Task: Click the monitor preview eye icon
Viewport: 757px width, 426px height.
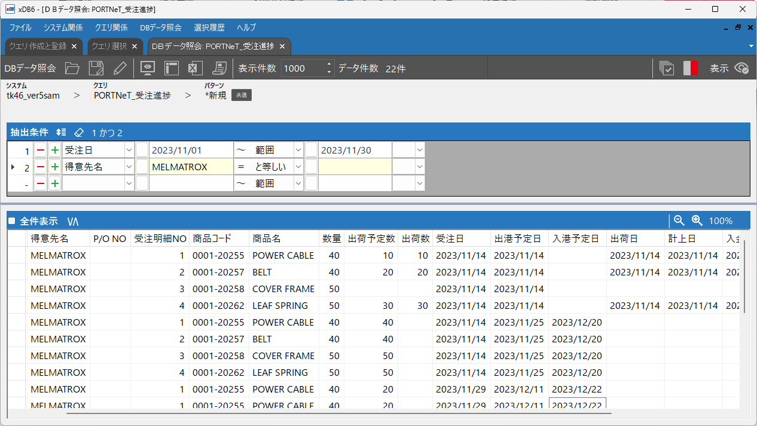Action: tap(148, 68)
